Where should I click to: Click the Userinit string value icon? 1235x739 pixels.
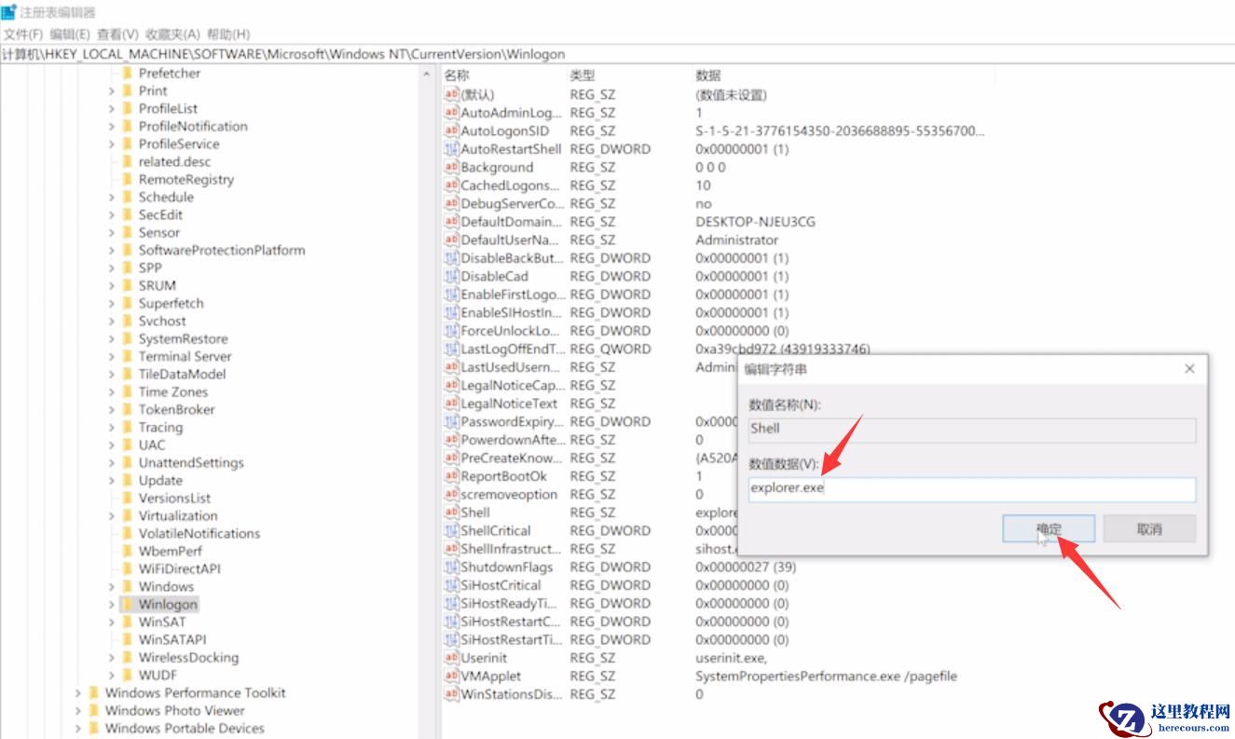451,658
